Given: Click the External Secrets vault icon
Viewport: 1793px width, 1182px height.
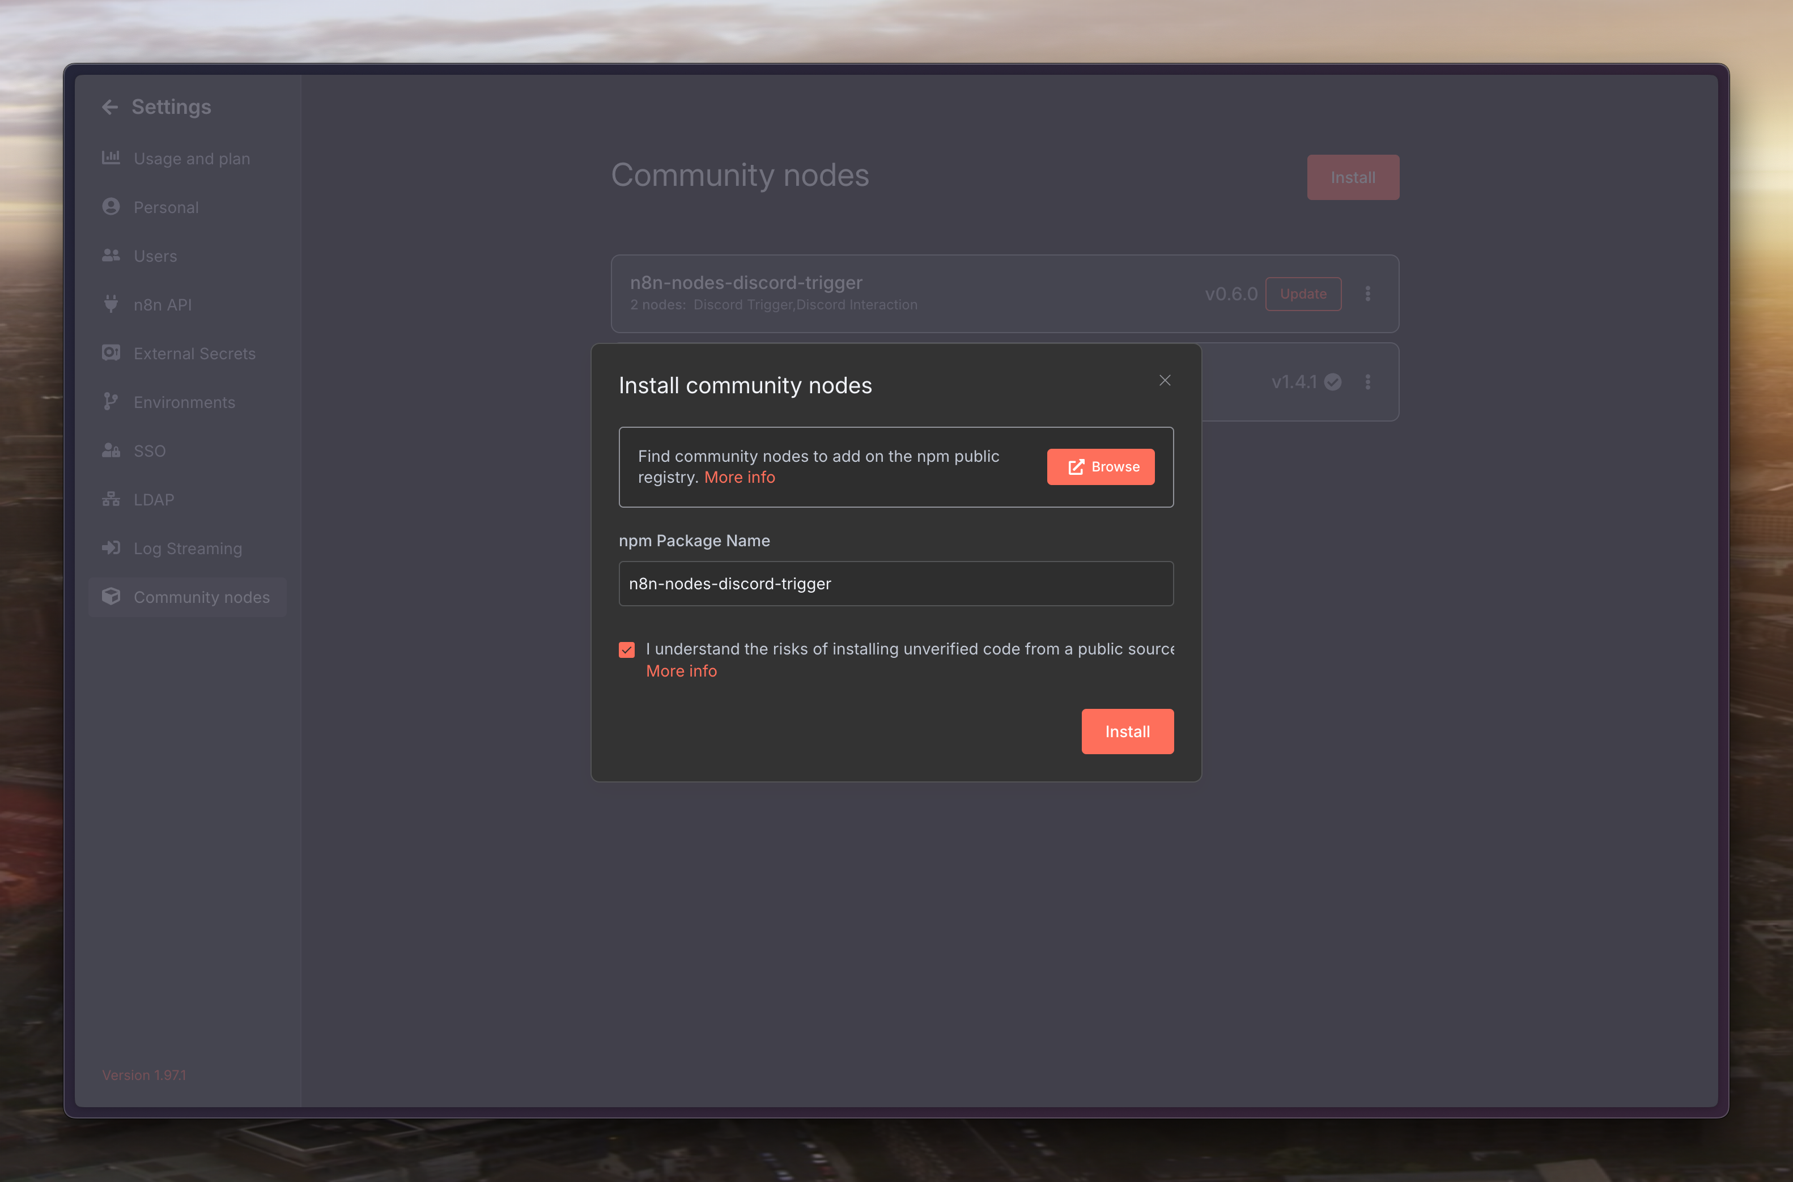Looking at the screenshot, I should click(x=111, y=353).
